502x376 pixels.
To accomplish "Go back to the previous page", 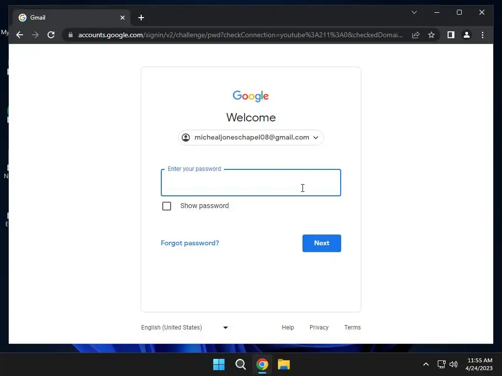I will 20,35.
